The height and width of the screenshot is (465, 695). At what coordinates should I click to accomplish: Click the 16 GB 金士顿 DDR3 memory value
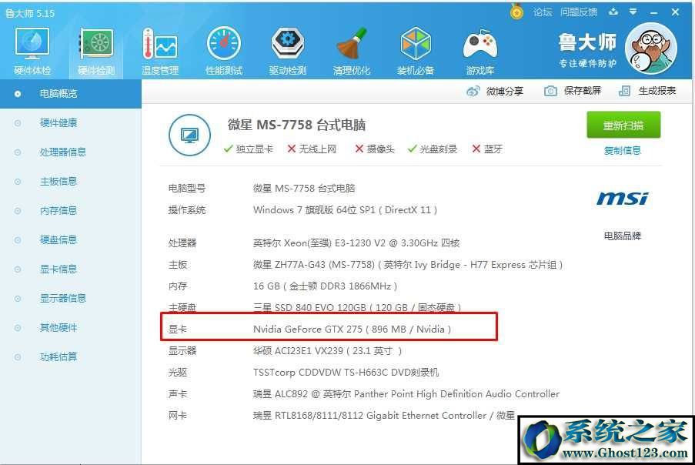(x=325, y=286)
